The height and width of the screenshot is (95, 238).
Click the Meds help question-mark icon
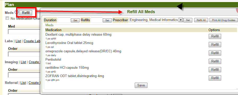(x=16, y=12)
